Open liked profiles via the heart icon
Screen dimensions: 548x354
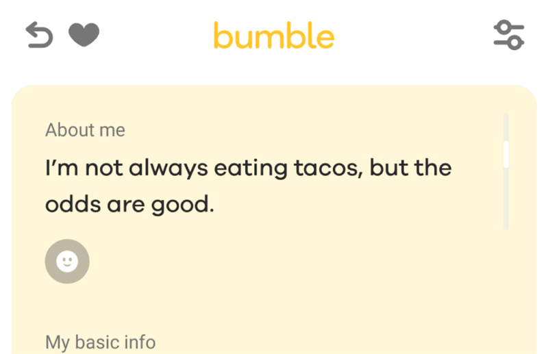pyautogui.click(x=84, y=35)
